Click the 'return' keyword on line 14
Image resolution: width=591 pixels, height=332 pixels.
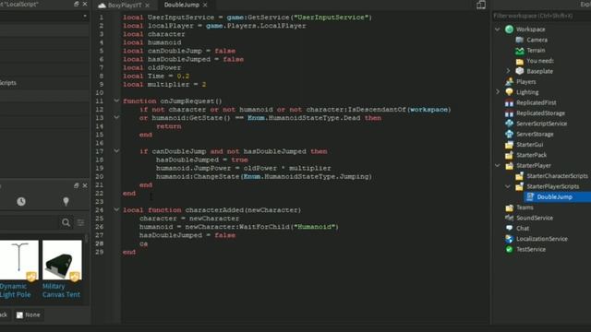pos(168,126)
